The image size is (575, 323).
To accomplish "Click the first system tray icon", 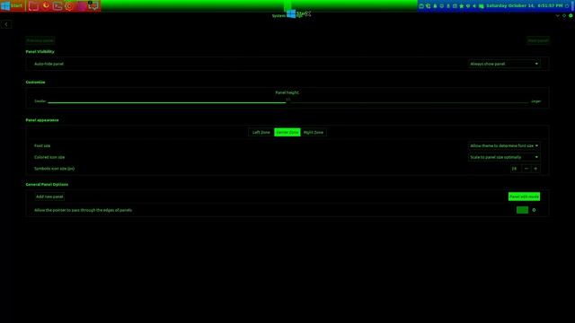I will pos(421,6).
